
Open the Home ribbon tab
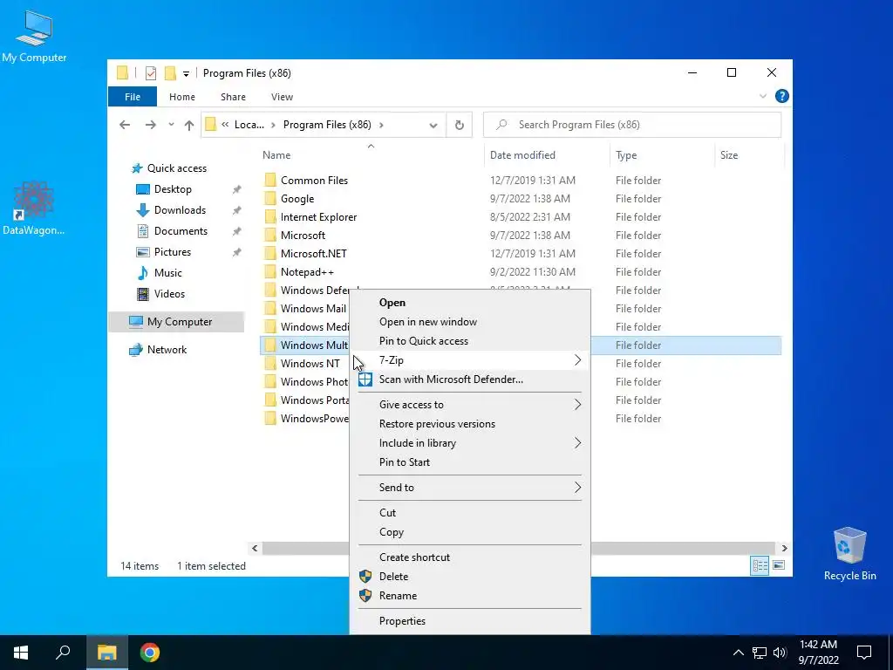click(182, 97)
